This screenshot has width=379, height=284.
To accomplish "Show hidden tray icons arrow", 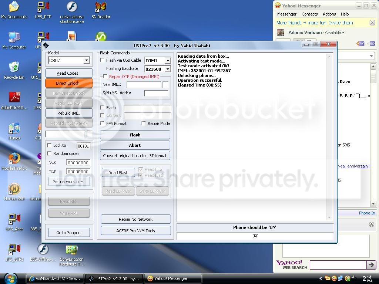I will (x=321, y=278).
